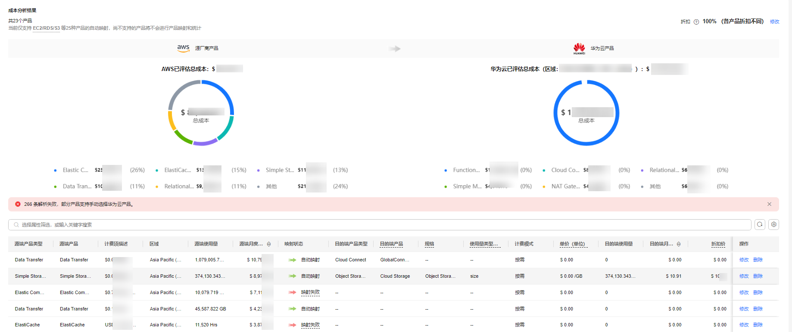Click the blue segment of the AWS donut chart
Screen dimensions: 792x332
click(225, 91)
